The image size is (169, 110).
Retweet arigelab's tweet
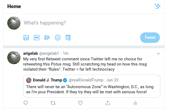point(53,103)
